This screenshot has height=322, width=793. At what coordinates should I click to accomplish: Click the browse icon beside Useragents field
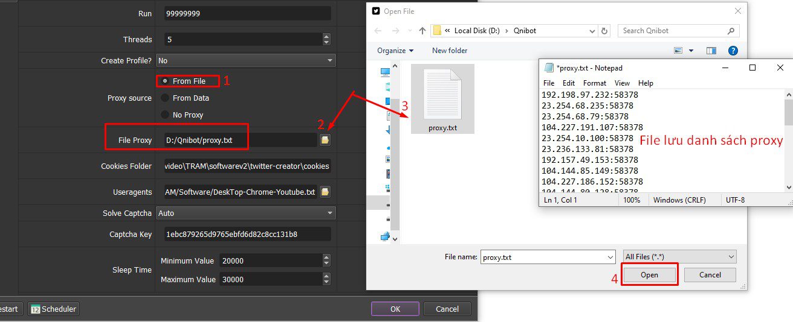point(325,192)
